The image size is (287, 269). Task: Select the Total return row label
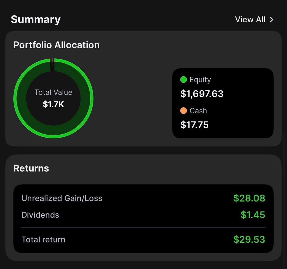[43, 240]
